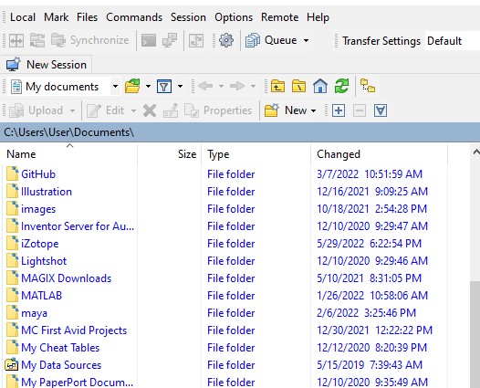Click the Rename icon
This screenshot has width=480, height=388.
[x=171, y=110]
